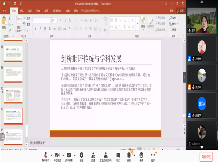Image resolution: width=218 pixels, height=163 pixels.
Task: Open the 安全 security shield icon
Action: [x=81, y=155]
